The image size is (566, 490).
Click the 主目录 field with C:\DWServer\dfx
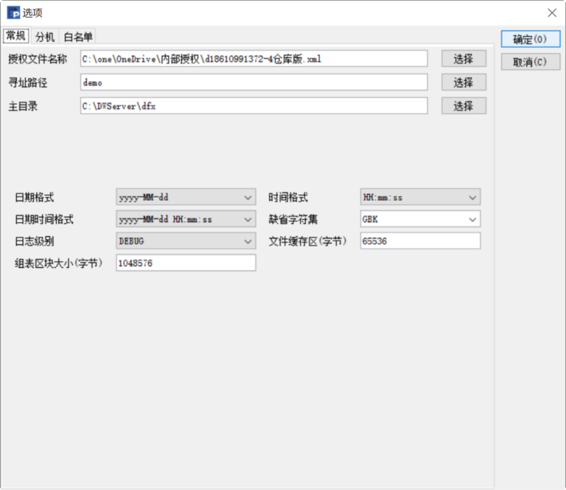(x=254, y=106)
